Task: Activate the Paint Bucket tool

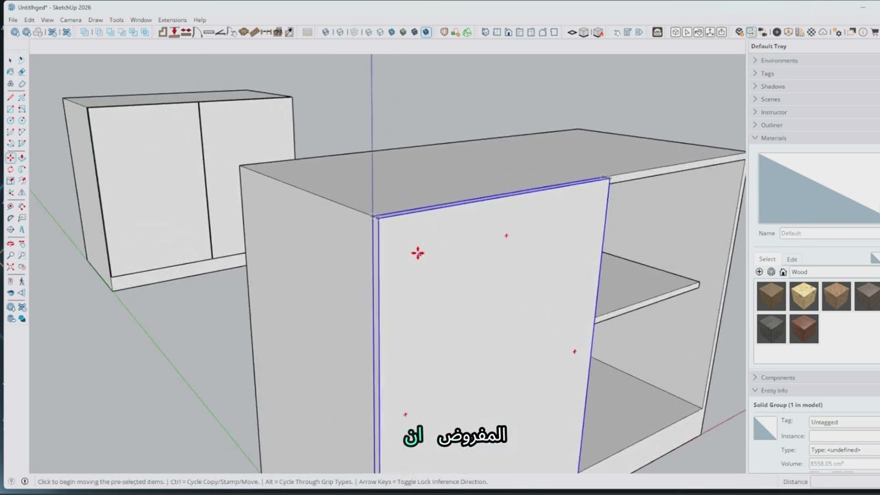Action: pyautogui.click(x=10, y=71)
